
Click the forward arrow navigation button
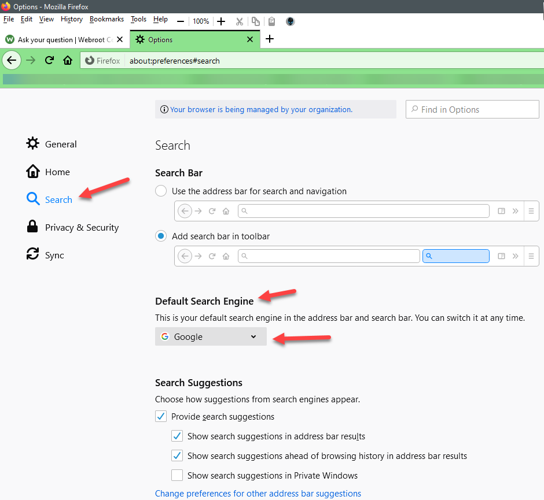(x=31, y=60)
